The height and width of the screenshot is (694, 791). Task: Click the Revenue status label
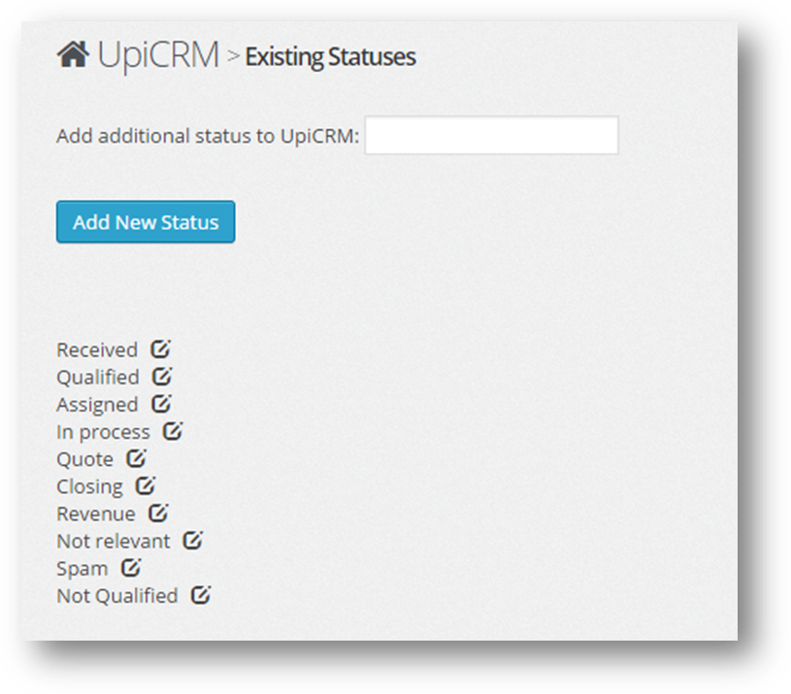96,513
